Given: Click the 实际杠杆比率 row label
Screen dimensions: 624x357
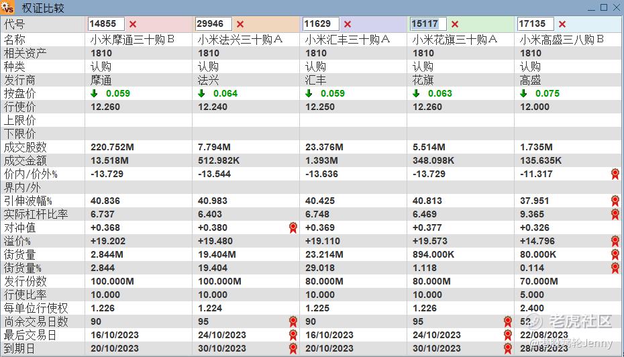Looking at the screenshot, I should 36,214.
